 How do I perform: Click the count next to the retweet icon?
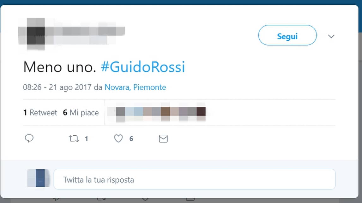pyautogui.click(x=86, y=138)
